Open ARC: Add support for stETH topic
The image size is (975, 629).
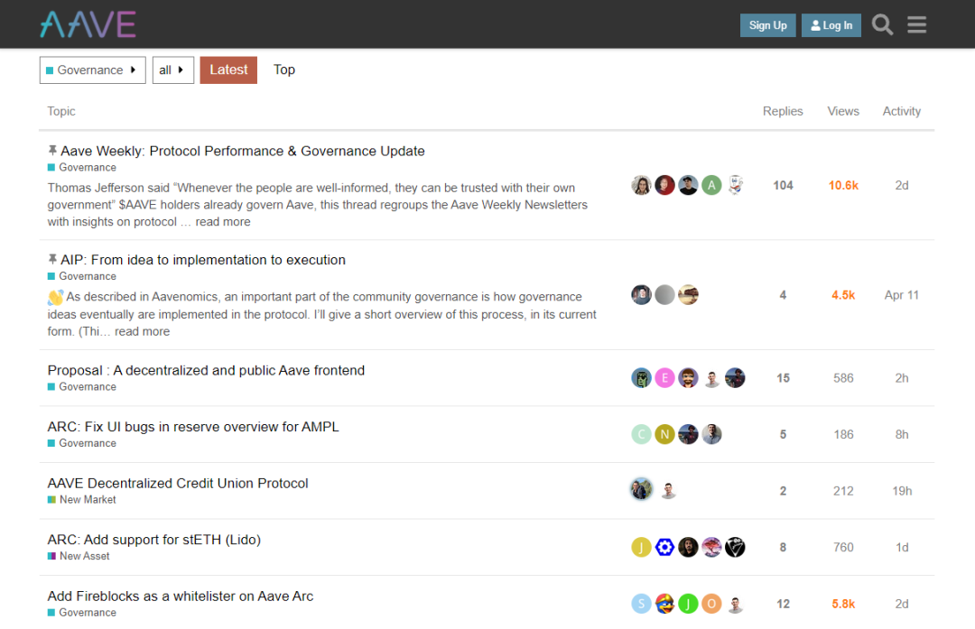point(153,540)
